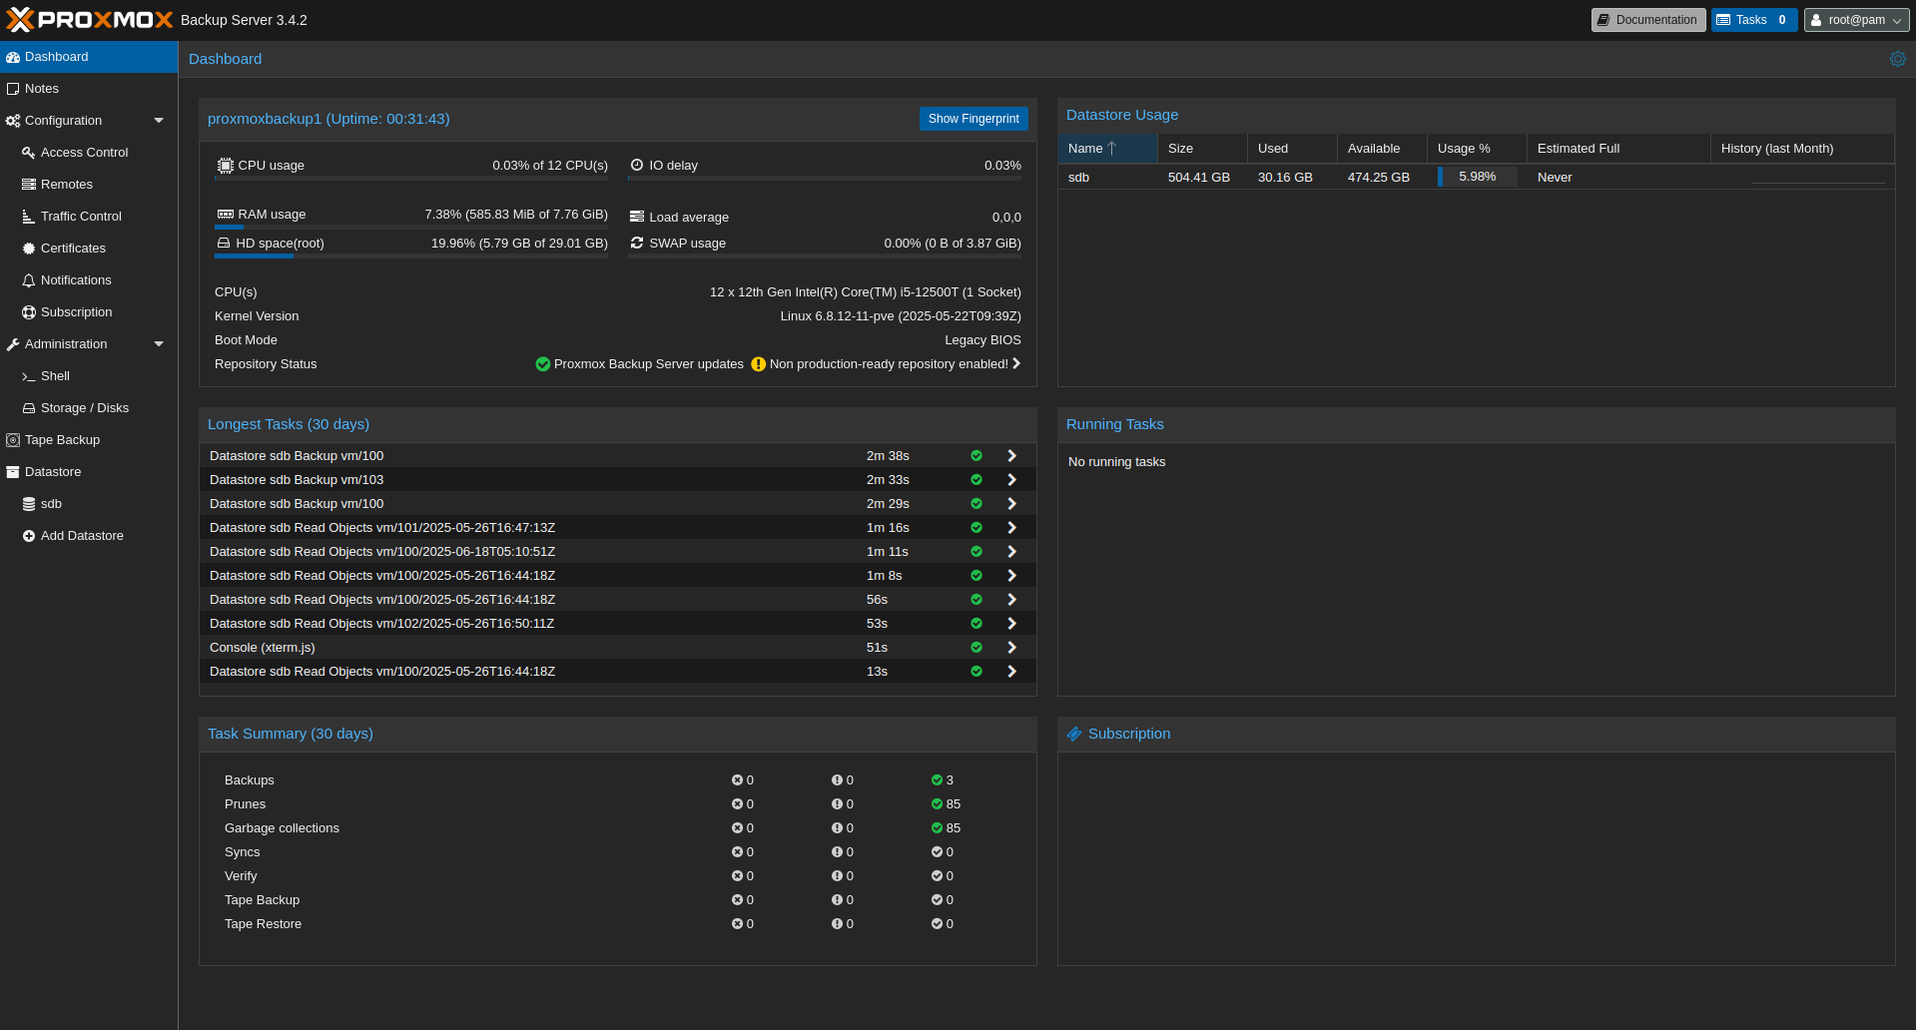Collapse the Administration section arrow

click(x=159, y=344)
